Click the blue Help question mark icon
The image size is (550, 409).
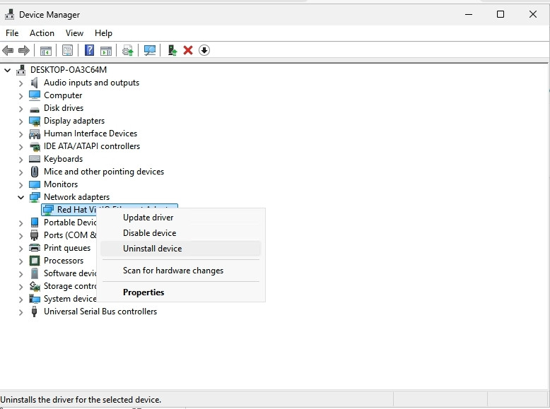[89, 50]
